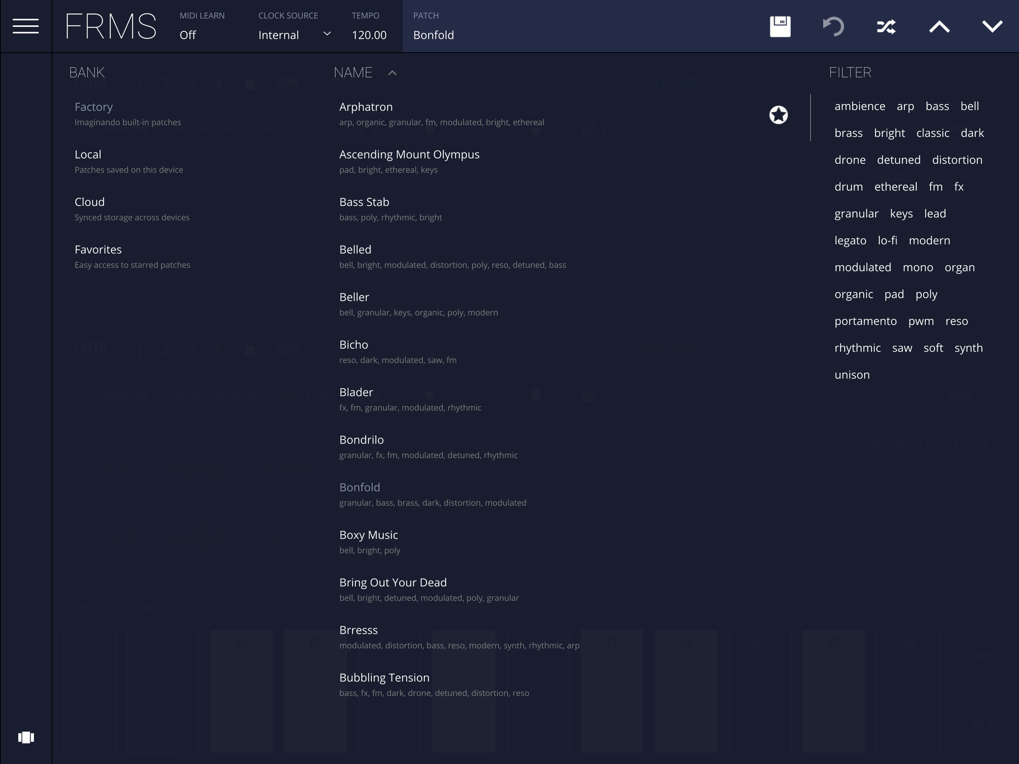Toggle NAME column sort order arrow

(392, 73)
